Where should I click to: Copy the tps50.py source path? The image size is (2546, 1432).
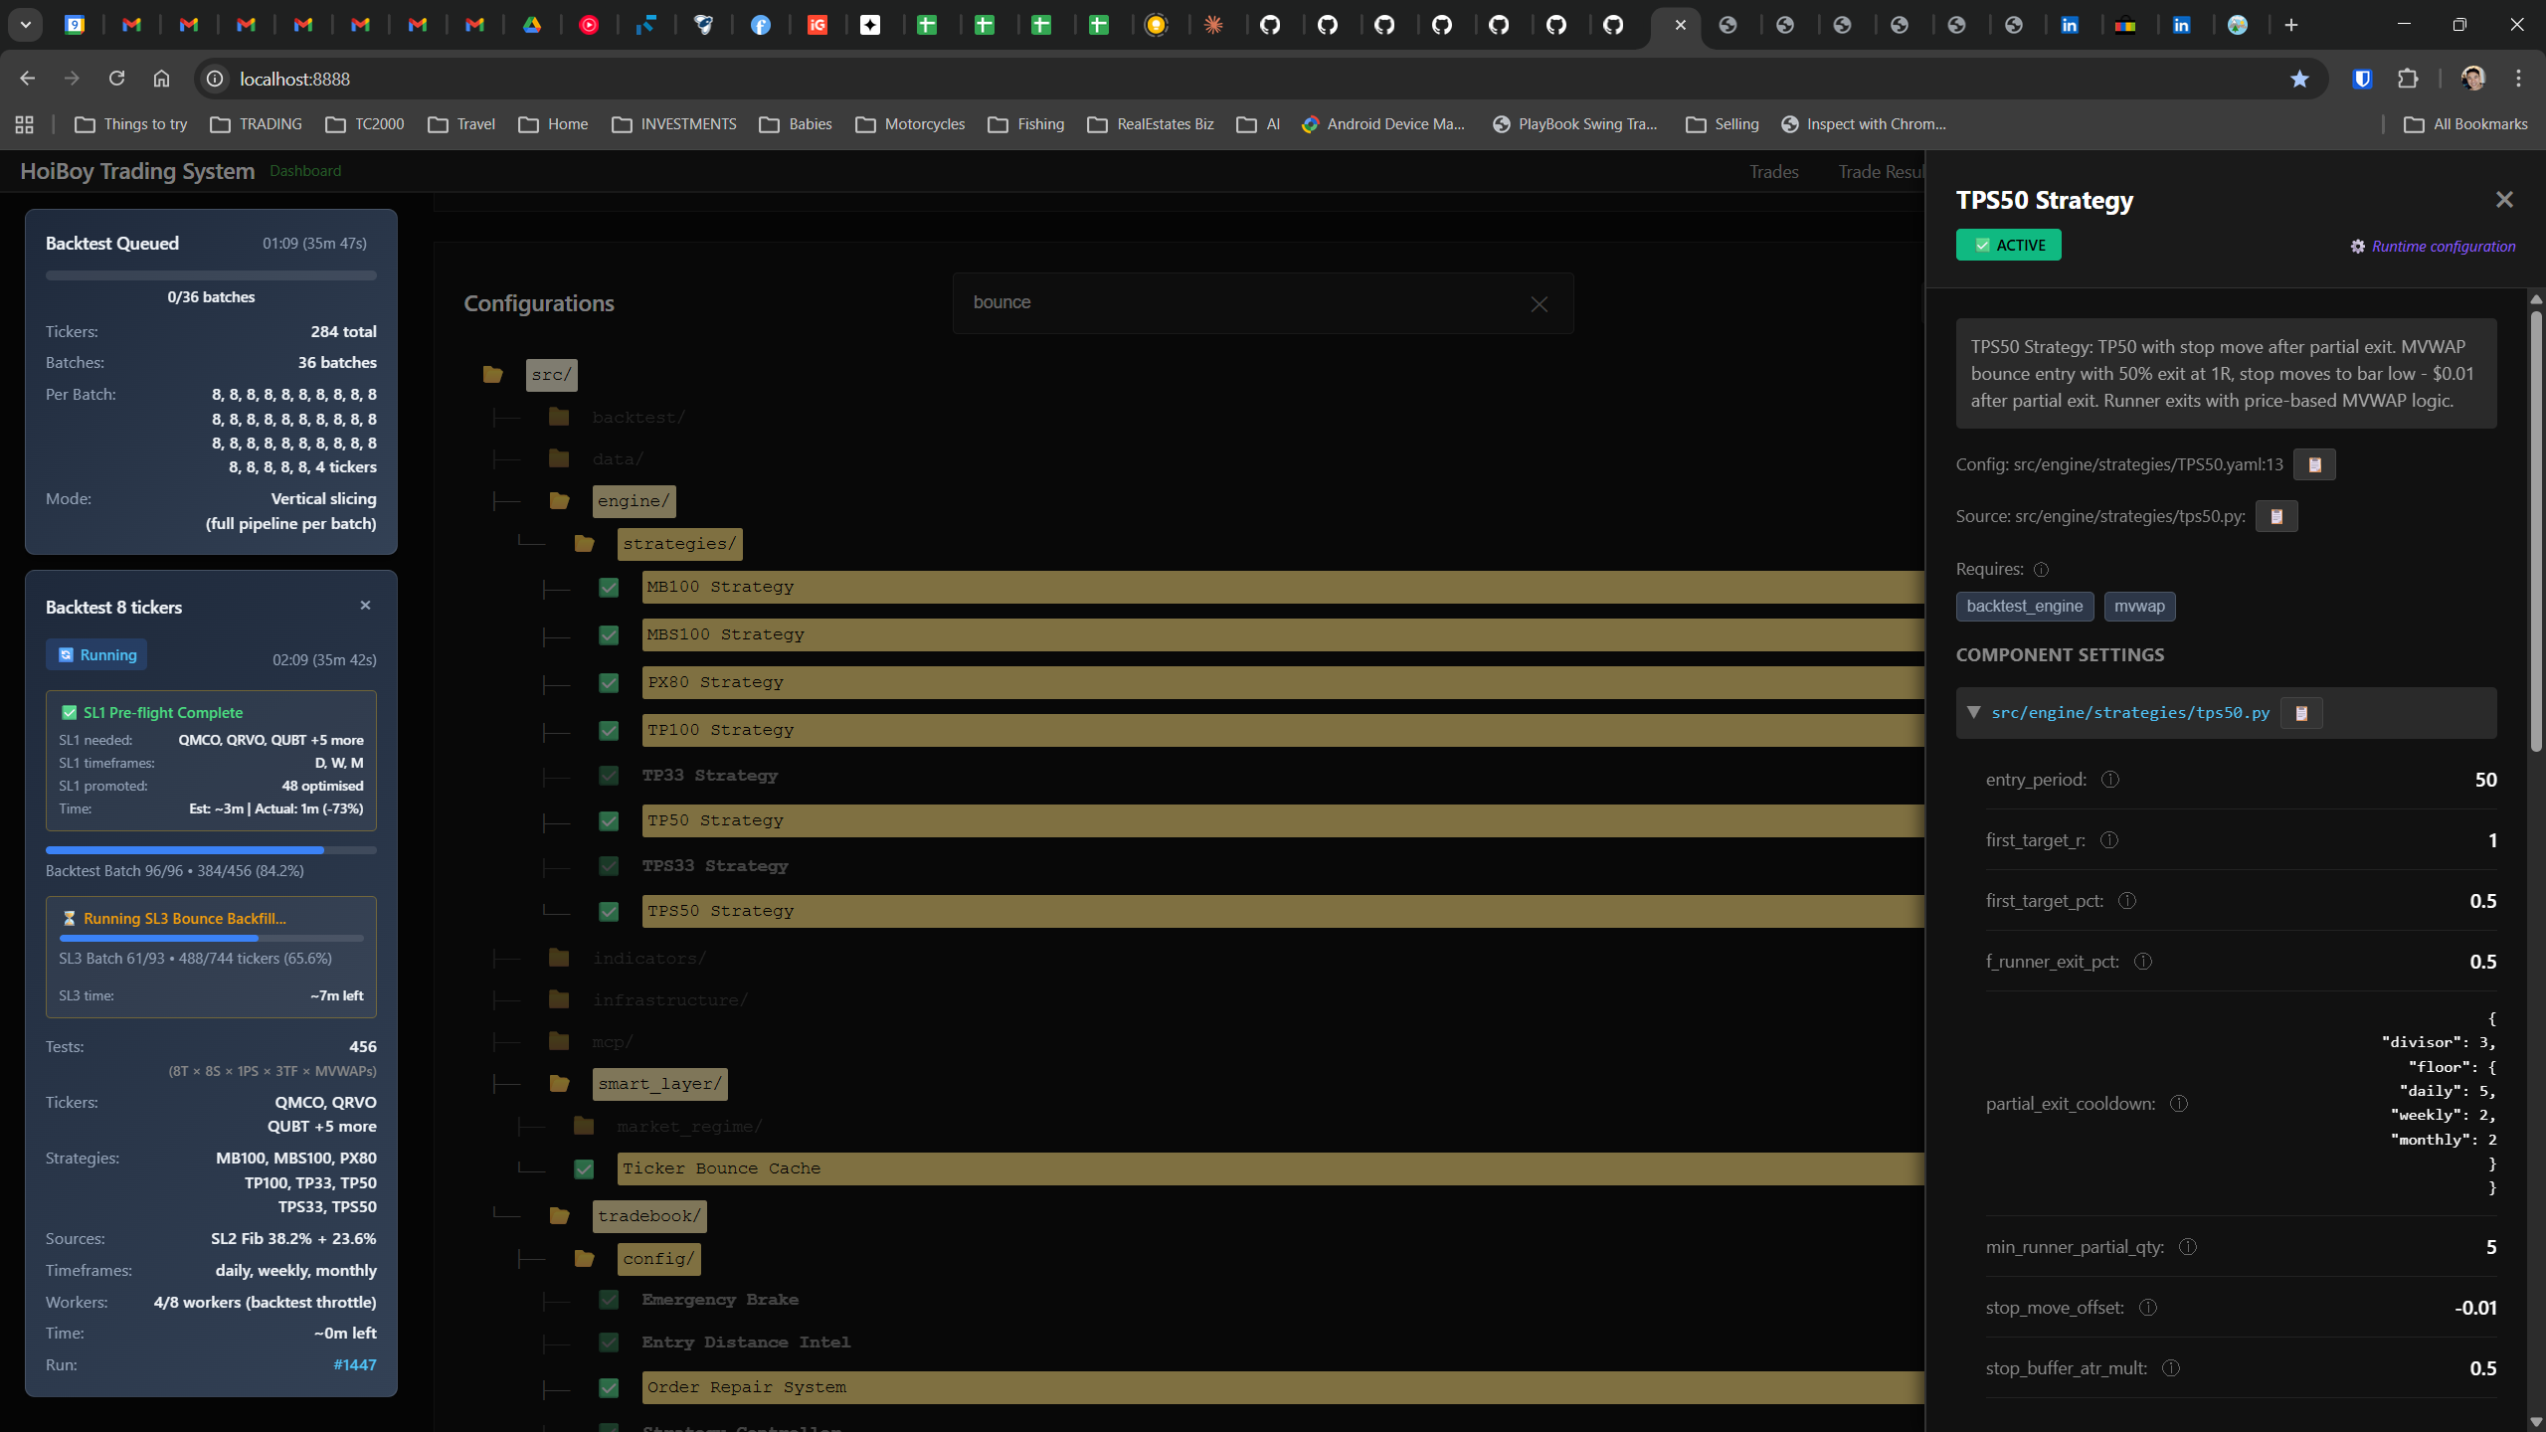2276,516
